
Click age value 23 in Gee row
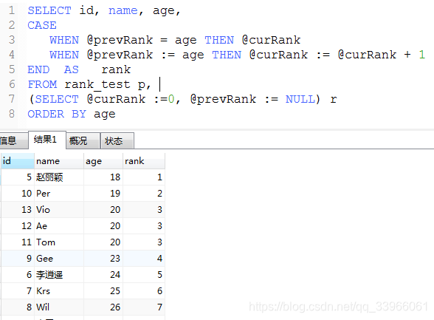point(103,259)
